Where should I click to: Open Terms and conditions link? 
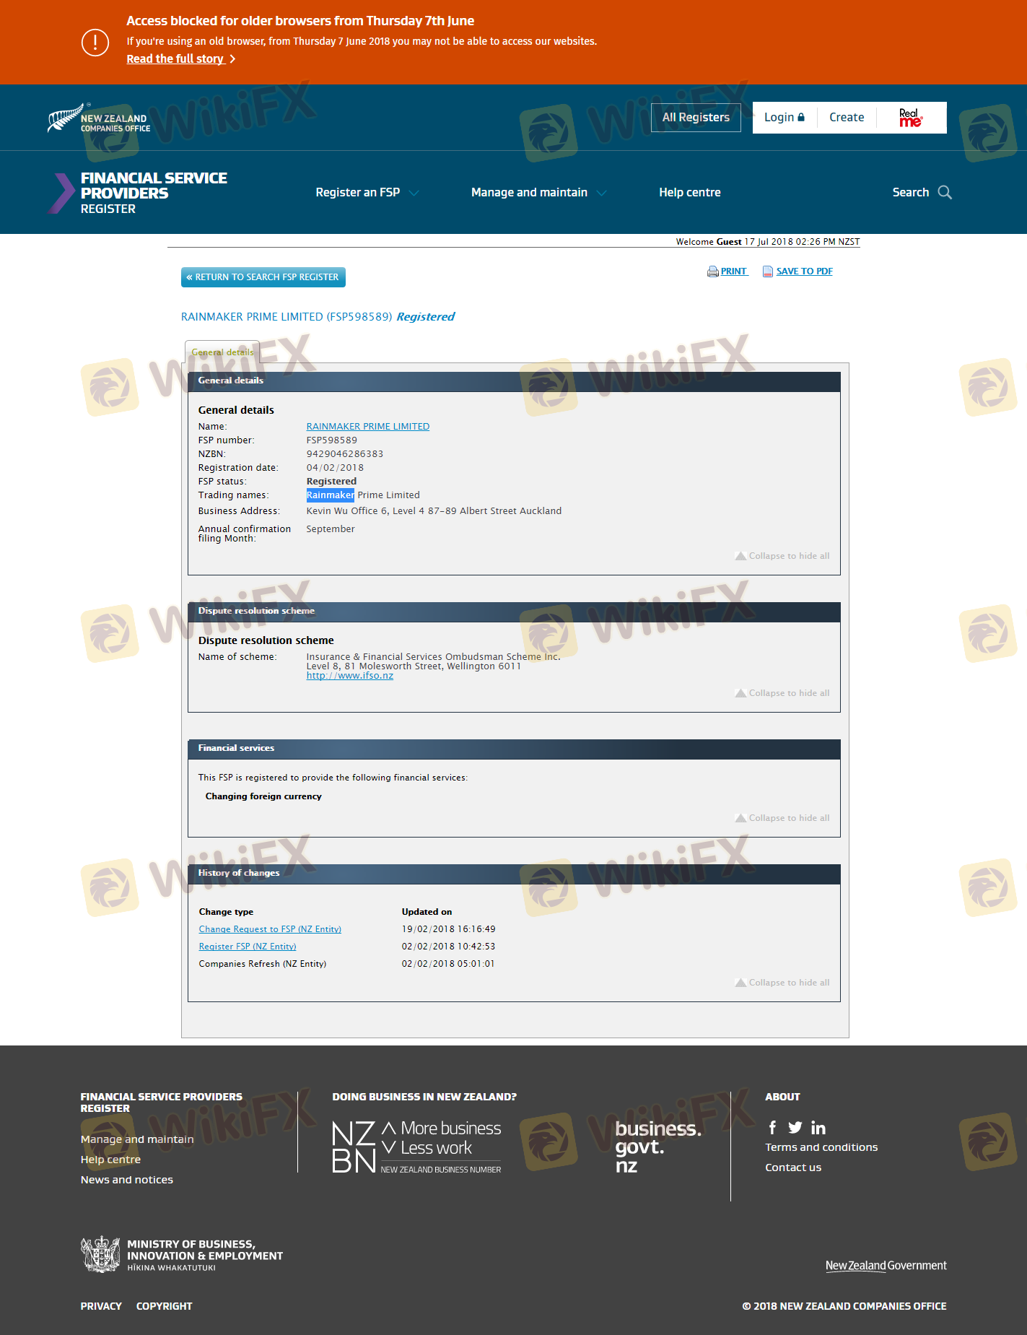click(821, 1147)
